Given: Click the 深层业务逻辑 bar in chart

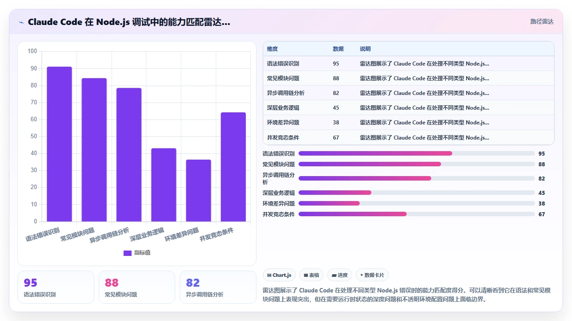Looking at the screenshot, I should (164, 185).
